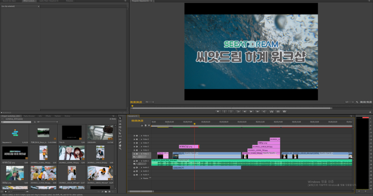Collapse the Video 1 track
Image resolution: width=373 pixels, height=196 pixels.
[142, 154]
